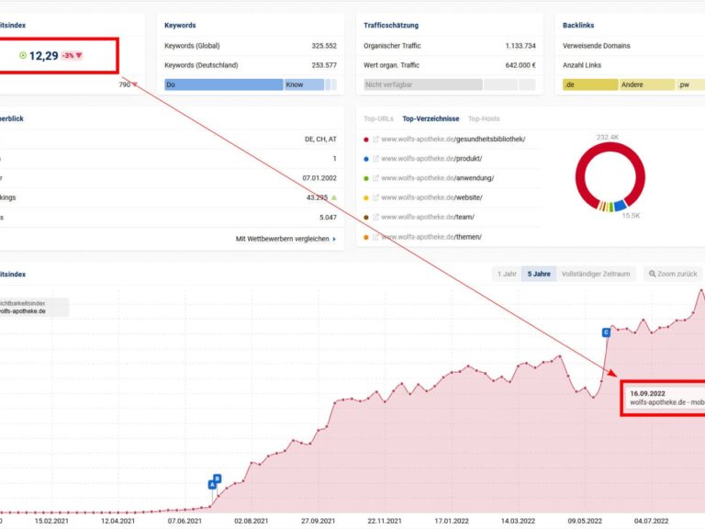Select the 5 Jahre time range
The width and height of the screenshot is (705, 529).
tap(539, 274)
